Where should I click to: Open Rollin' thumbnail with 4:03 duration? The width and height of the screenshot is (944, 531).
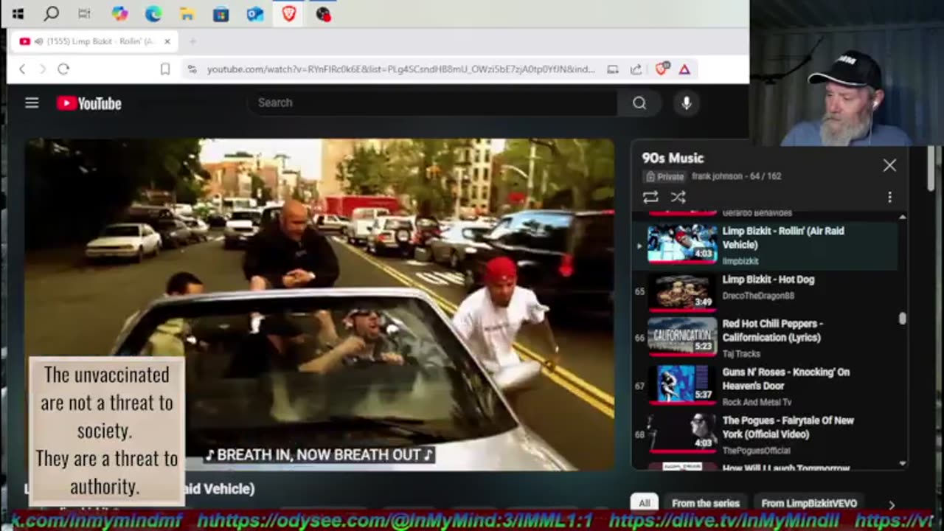[682, 244]
